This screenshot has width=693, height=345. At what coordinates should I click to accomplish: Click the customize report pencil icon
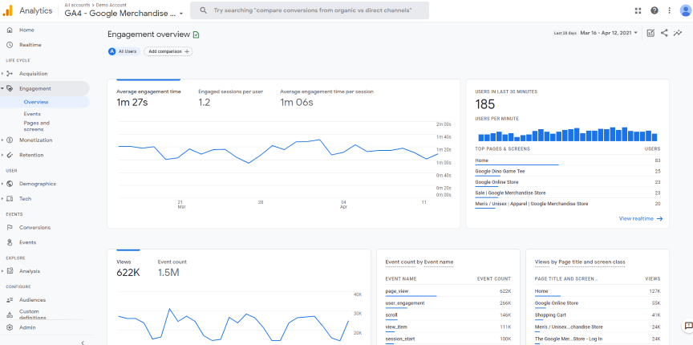click(650, 33)
